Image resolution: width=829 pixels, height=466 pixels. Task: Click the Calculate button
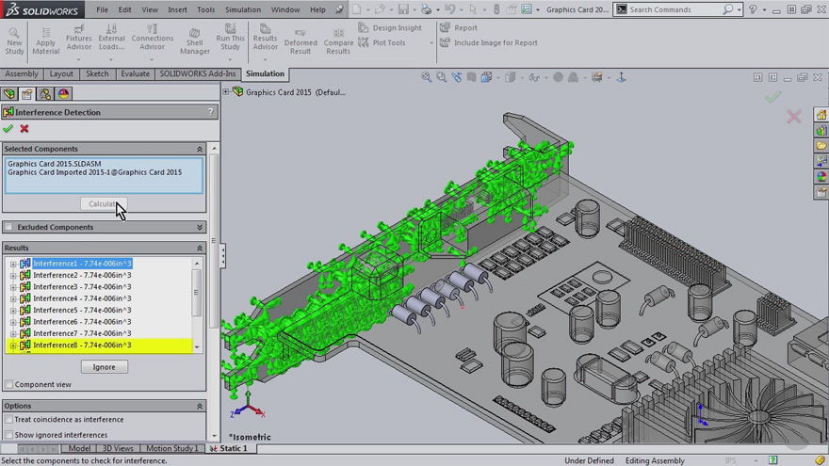tap(103, 204)
